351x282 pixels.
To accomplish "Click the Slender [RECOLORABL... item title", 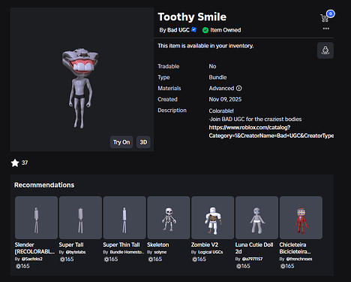I will pyautogui.click(x=34, y=248).
